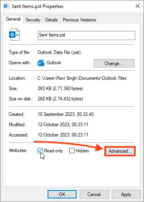
Task: Switch to the Security tab
Action: (33, 20)
